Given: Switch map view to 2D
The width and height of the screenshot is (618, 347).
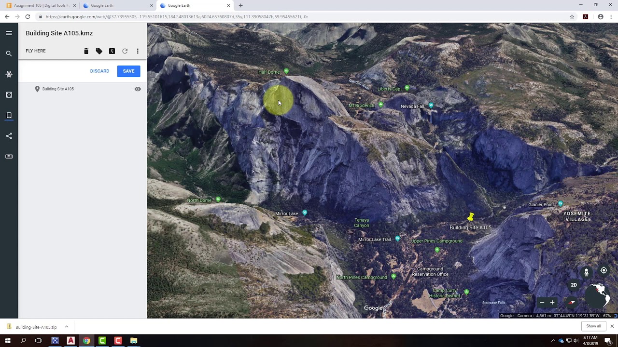Looking at the screenshot, I should pyautogui.click(x=574, y=285).
